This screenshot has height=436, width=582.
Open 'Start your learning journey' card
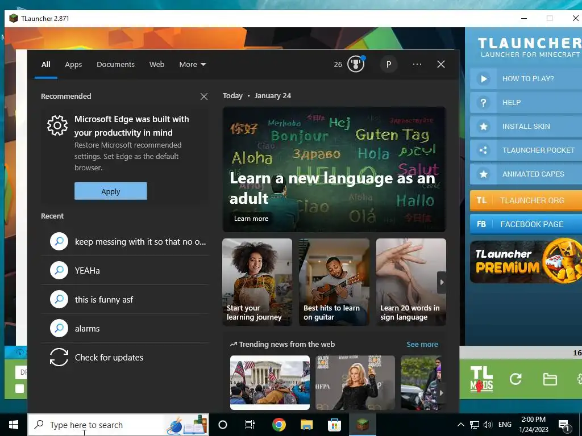257,282
